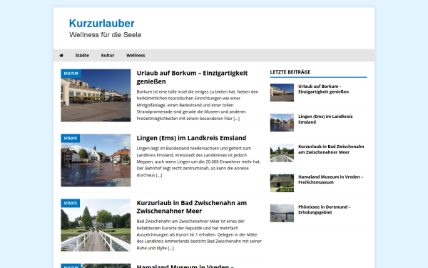
Task: Click the read-more [...] in Borkum excerpt
Action: [237, 119]
